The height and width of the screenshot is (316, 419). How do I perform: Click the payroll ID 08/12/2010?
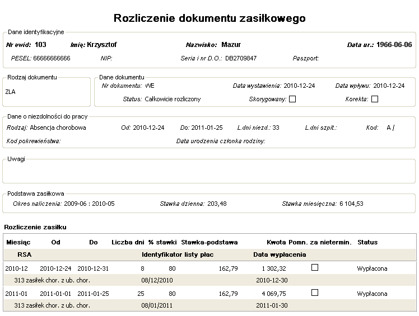(157, 280)
